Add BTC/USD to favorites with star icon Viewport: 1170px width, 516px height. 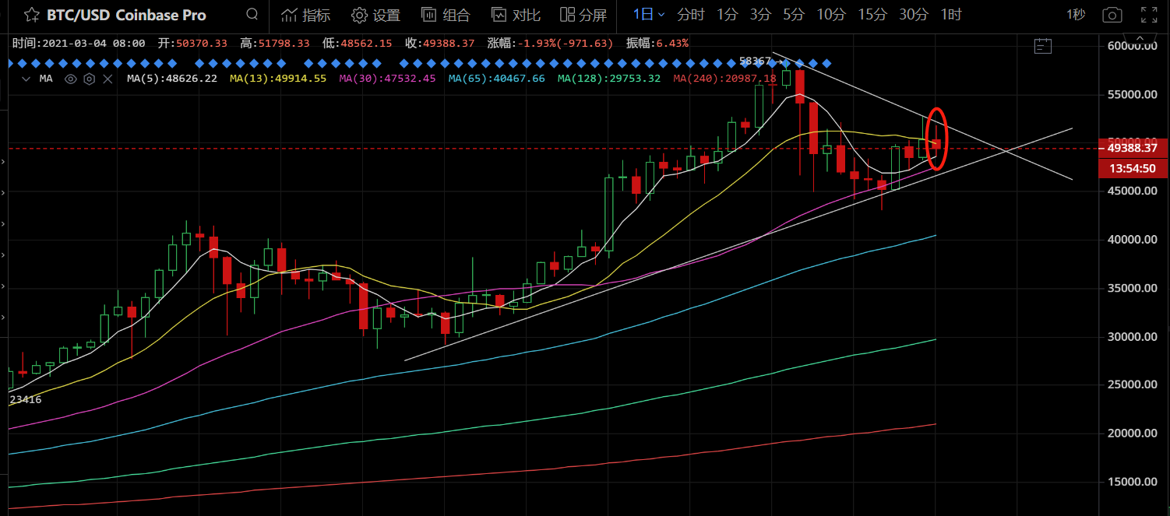(32, 14)
